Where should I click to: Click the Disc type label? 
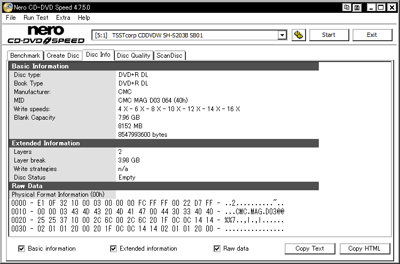(27, 75)
